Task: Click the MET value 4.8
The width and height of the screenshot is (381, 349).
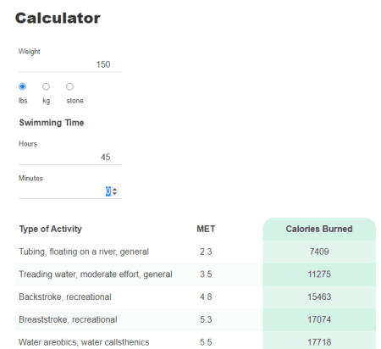Action: pyautogui.click(x=206, y=296)
